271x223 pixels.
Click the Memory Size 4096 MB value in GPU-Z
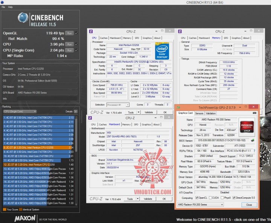tap(204, 172)
